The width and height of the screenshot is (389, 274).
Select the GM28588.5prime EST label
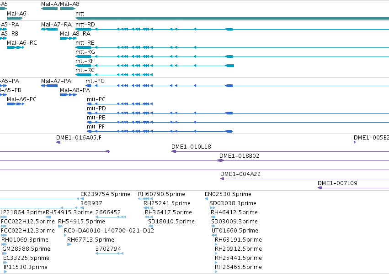pyautogui.click(x=26, y=249)
